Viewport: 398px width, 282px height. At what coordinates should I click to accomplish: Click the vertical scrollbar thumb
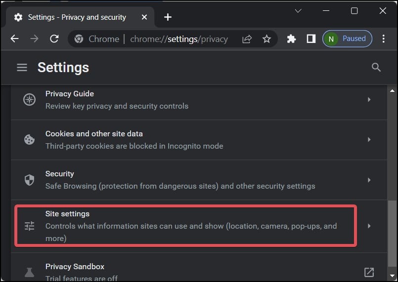tap(392, 233)
